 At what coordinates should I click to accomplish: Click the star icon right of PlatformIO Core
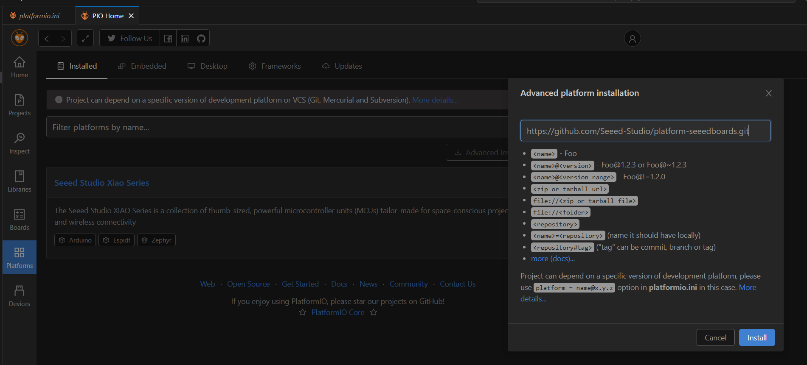point(374,312)
